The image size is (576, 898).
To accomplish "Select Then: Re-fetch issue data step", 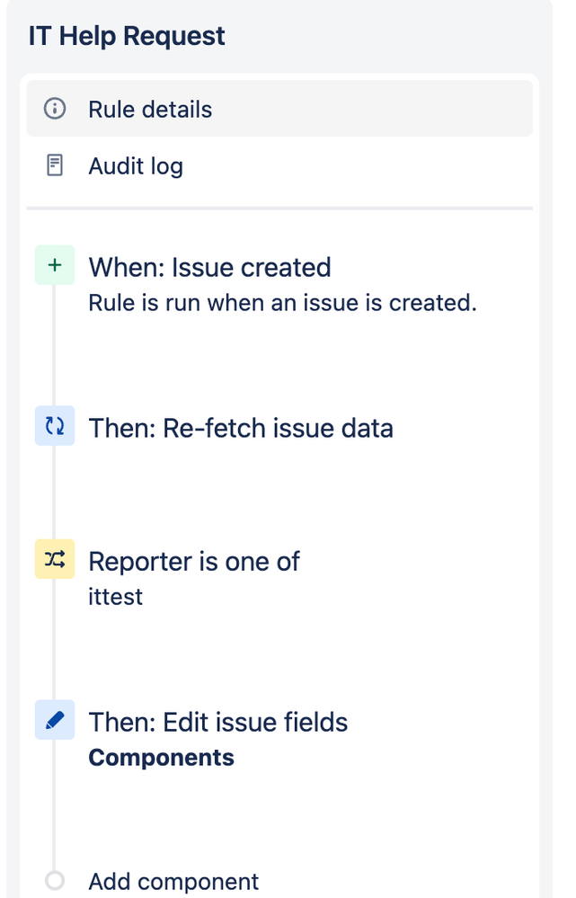I will [241, 429].
